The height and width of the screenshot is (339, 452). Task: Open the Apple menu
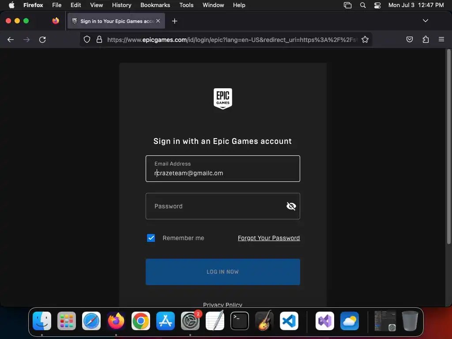click(11, 5)
